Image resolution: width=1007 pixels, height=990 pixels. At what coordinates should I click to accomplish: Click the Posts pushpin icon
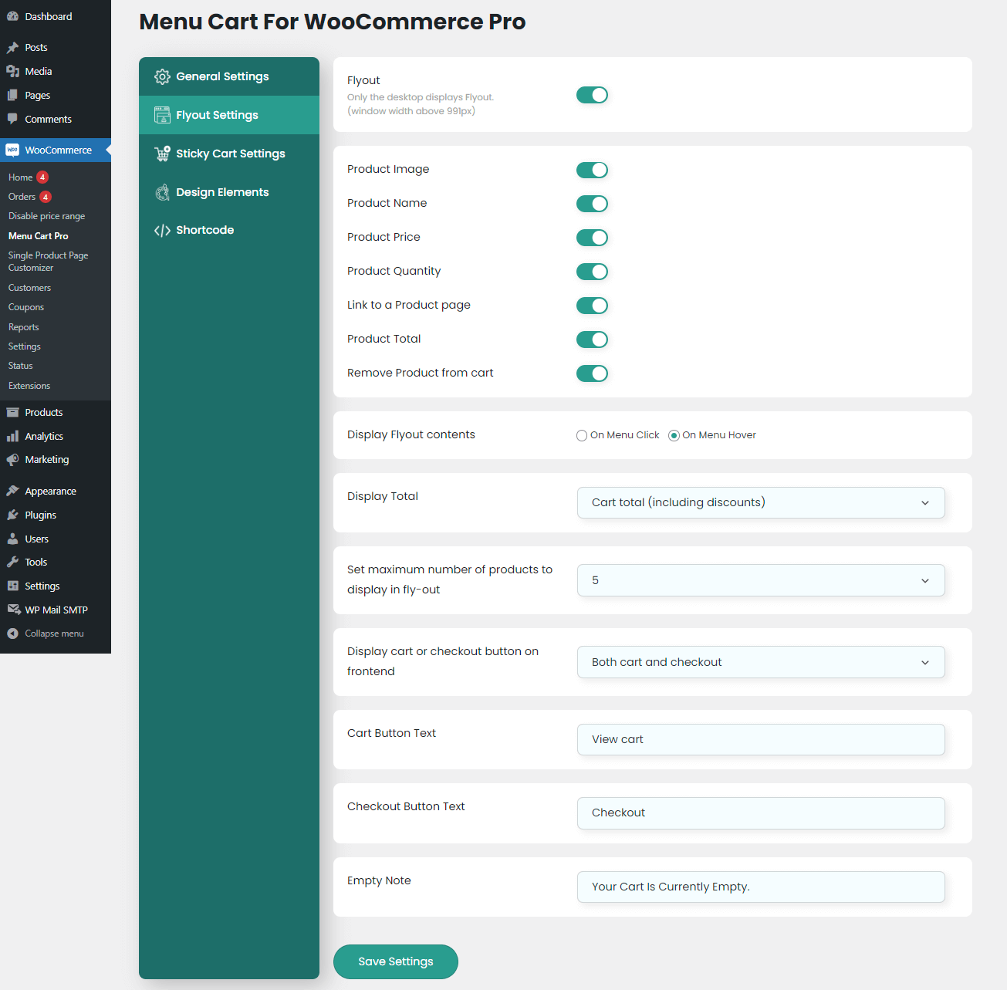[x=12, y=48]
